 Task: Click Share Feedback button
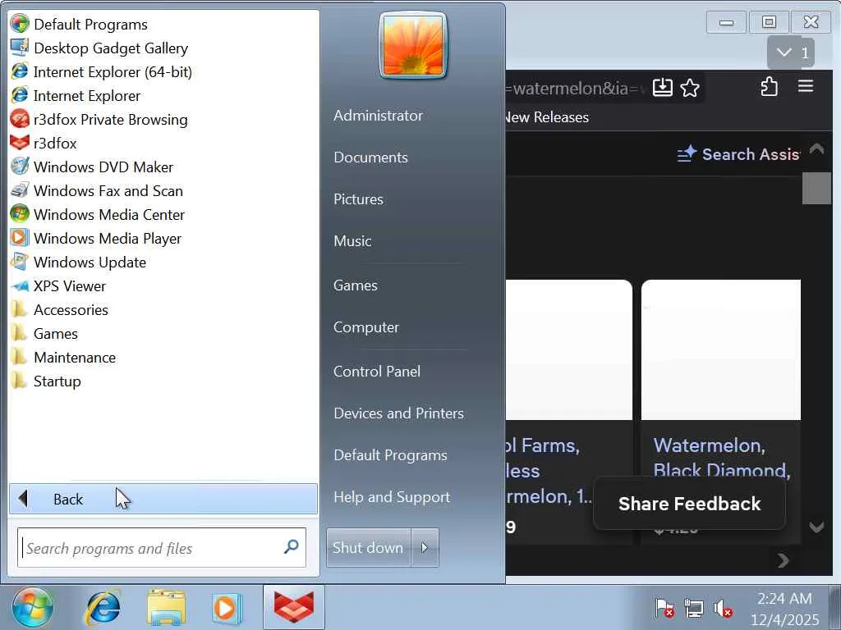689,504
